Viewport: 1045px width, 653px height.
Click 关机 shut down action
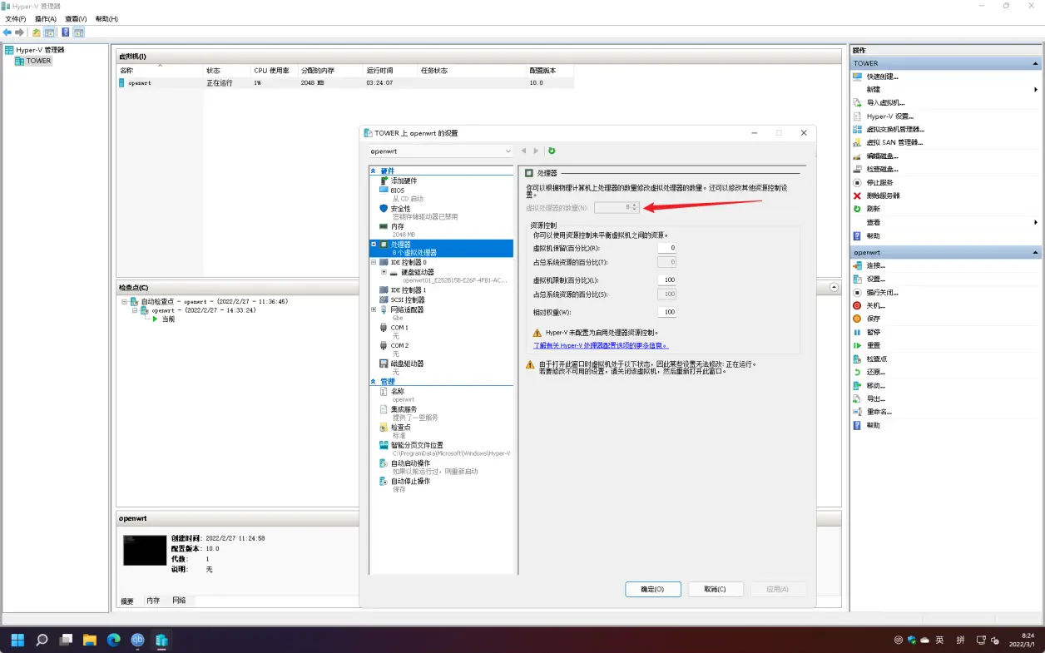coord(875,305)
